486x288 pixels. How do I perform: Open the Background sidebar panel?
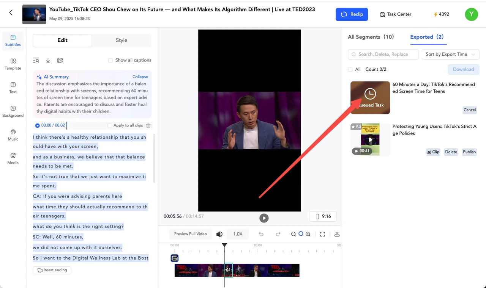[13, 111]
